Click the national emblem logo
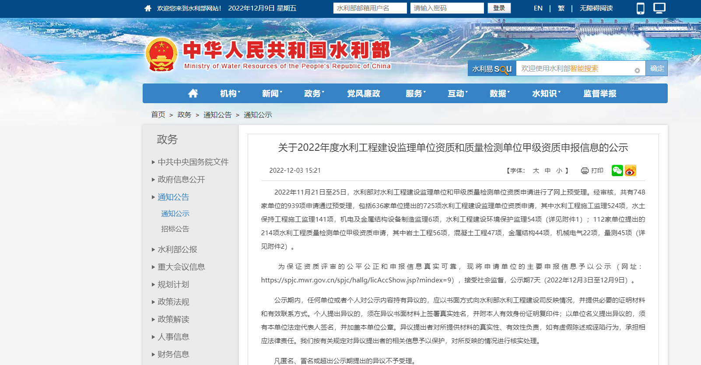Screen dimensions: 701x365 (x=161, y=55)
